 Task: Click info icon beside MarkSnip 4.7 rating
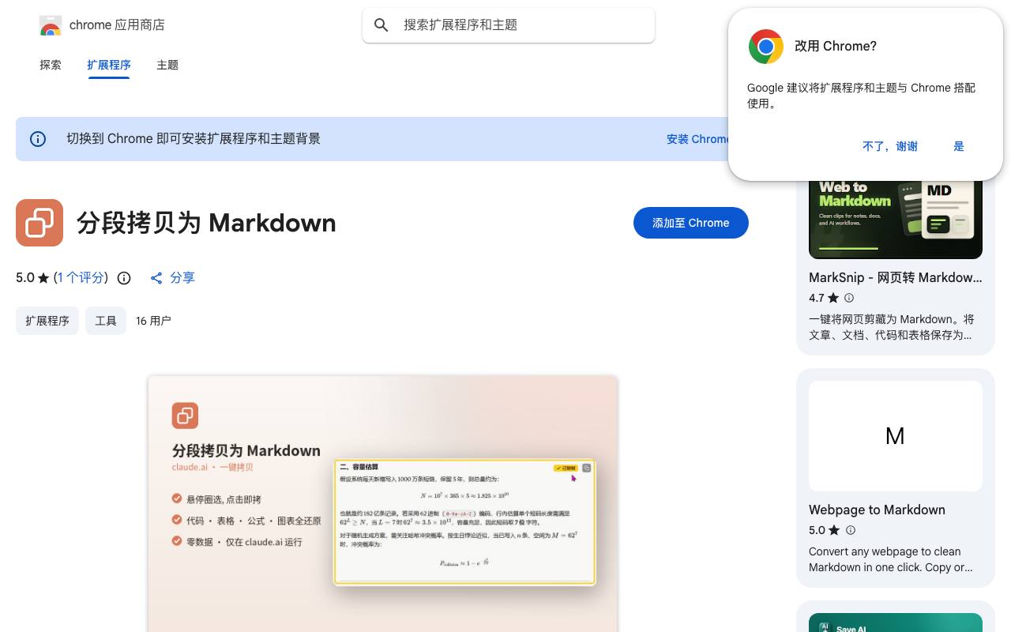click(849, 298)
